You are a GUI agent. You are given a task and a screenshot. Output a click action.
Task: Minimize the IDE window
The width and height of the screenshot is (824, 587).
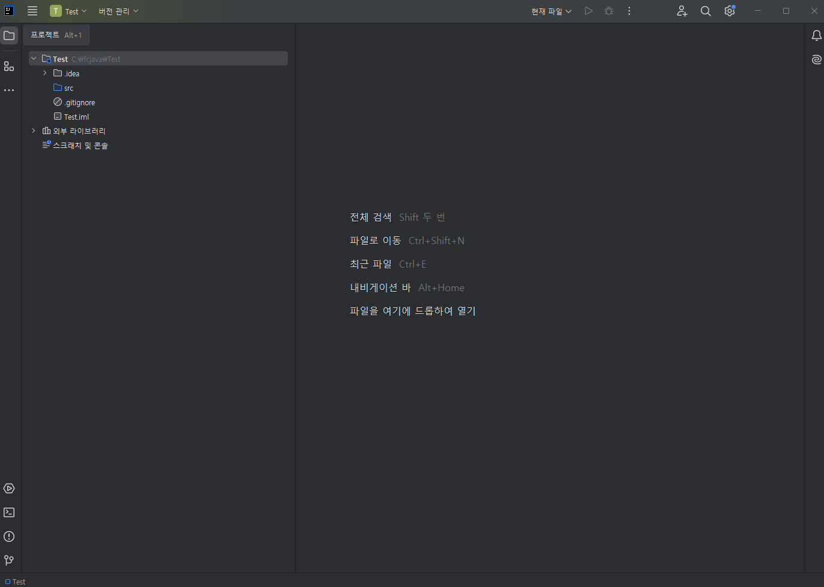coord(758,11)
